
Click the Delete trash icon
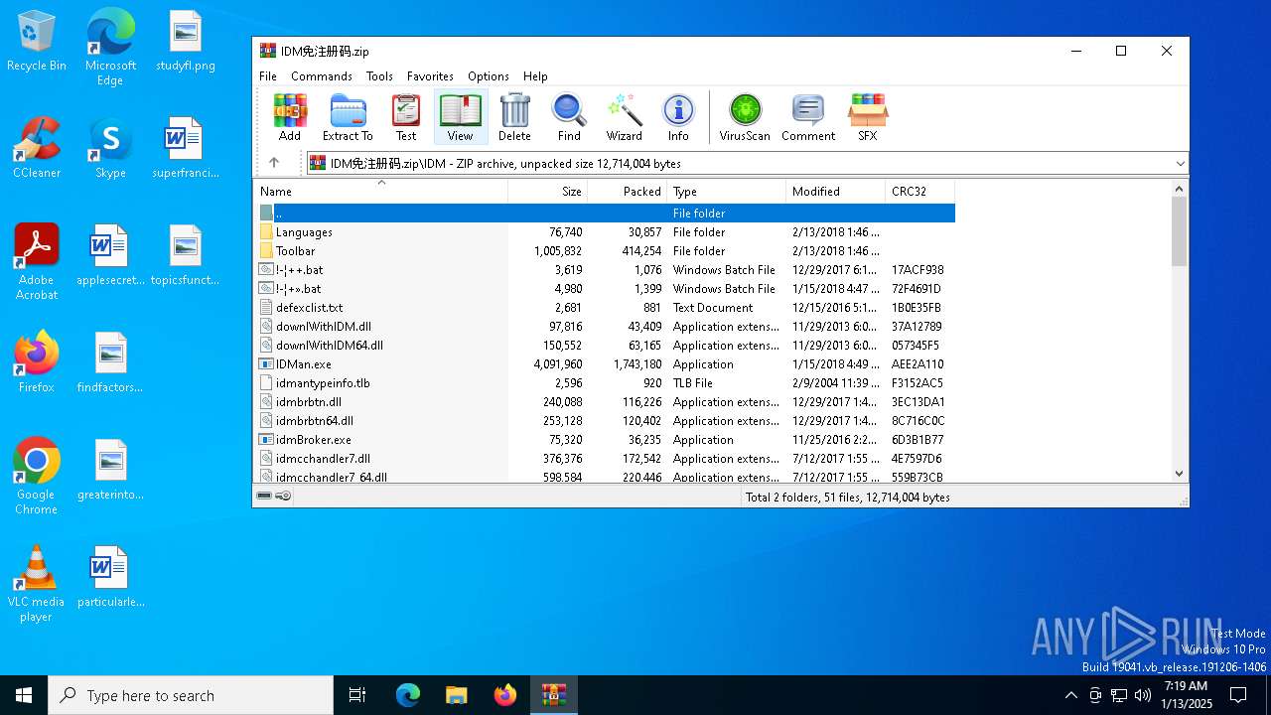514,117
